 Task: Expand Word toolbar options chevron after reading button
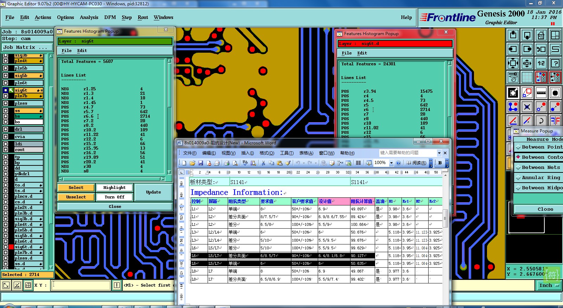tap(431, 163)
